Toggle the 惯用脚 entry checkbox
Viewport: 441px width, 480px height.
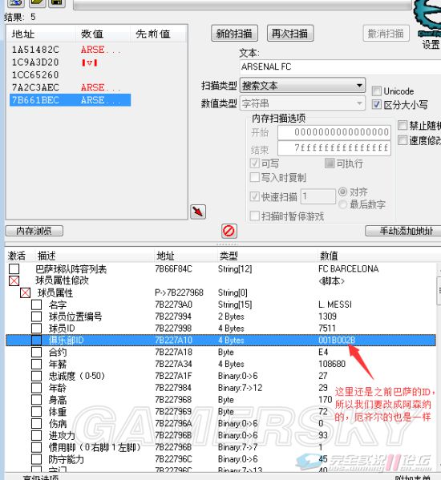coord(36,447)
